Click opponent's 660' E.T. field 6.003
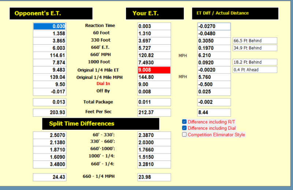The width and height of the screenshot is (293, 190). coord(50,48)
